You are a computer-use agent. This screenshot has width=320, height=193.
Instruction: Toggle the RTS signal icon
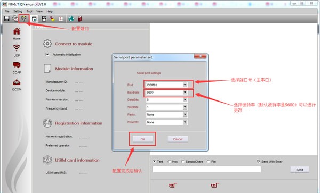click(215, 185)
